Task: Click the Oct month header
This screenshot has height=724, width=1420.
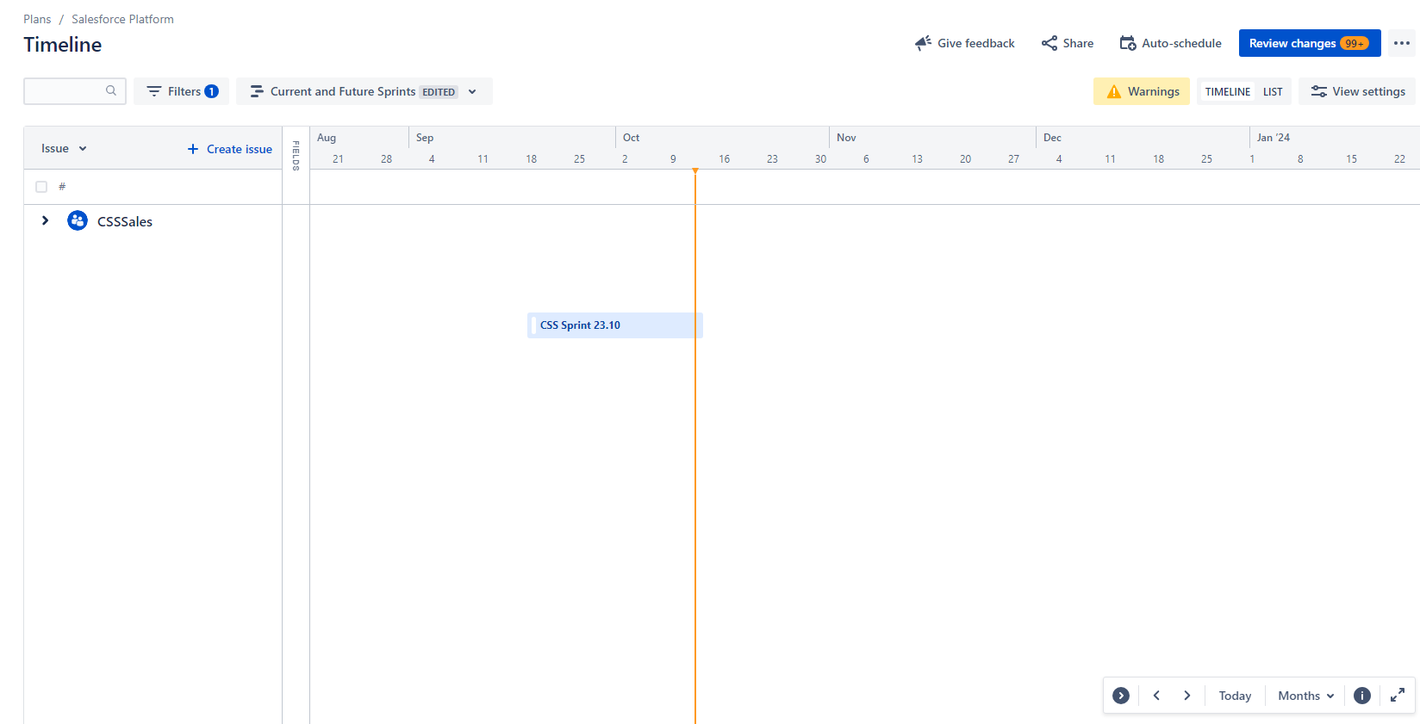Action: click(x=632, y=138)
